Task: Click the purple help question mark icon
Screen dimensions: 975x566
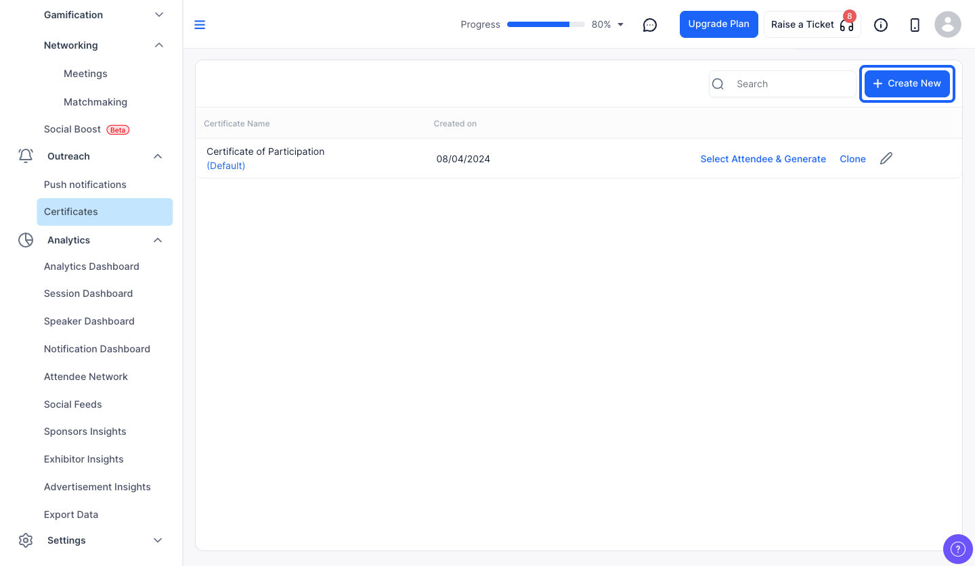Action: [958, 548]
